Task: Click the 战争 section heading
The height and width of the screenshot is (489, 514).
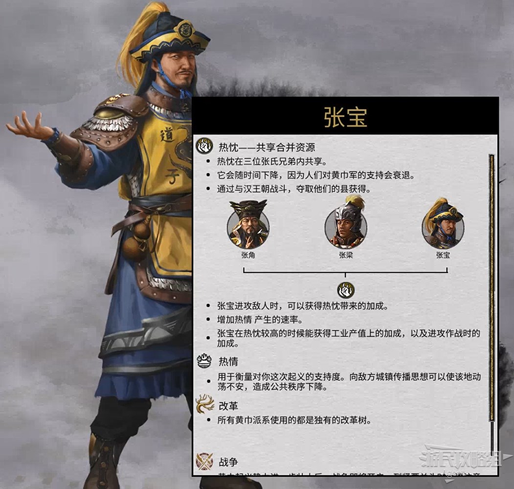Action: coord(228,462)
